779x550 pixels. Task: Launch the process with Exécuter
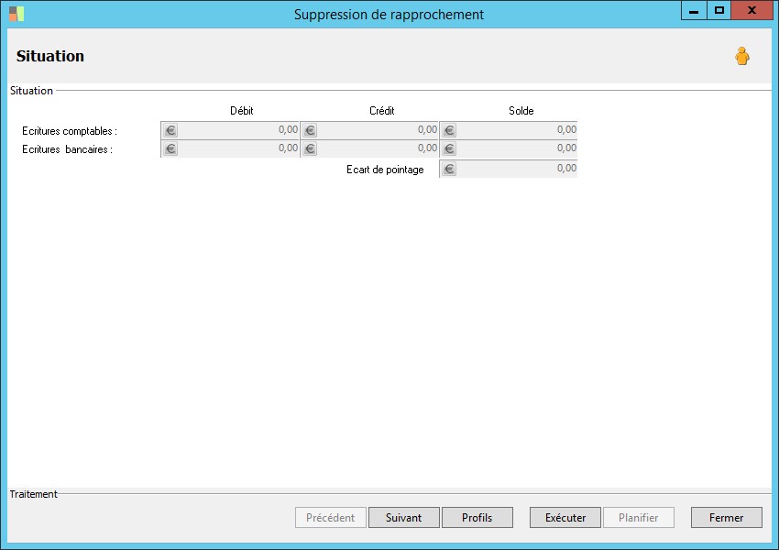[x=565, y=517]
